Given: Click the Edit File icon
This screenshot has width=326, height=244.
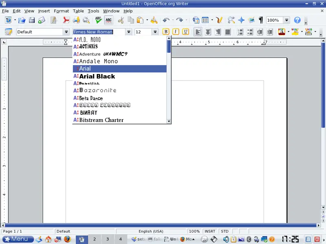Looking at the screenshot, I should (x=53, y=20).
